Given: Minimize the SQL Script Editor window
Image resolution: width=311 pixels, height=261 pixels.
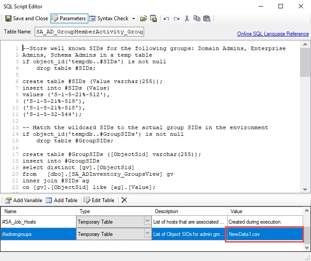Looking at the screenshot, I should pos(261,6).
